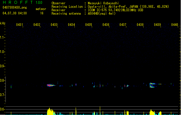
Task: Click the meteor count 16
Action: coord(42,13)
